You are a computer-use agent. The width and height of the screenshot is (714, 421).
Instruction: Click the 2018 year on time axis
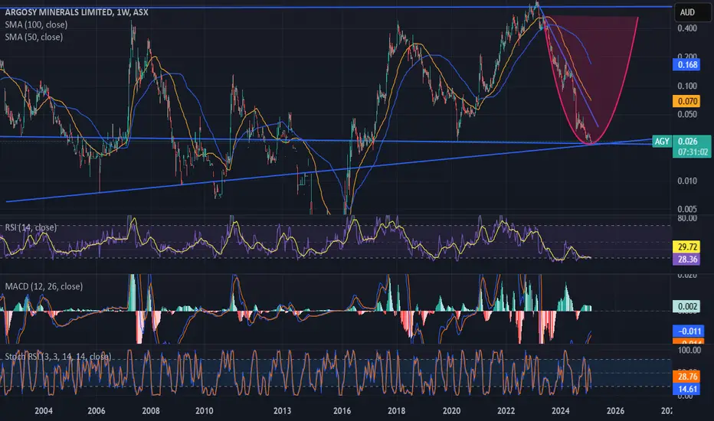point(397,410)
